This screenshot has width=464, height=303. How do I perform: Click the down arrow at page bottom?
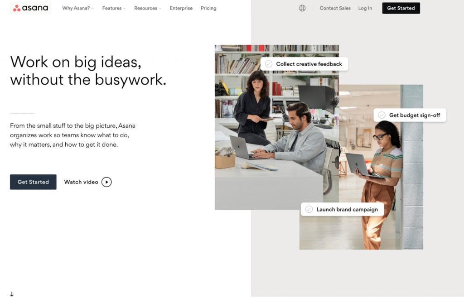(12, 294)
